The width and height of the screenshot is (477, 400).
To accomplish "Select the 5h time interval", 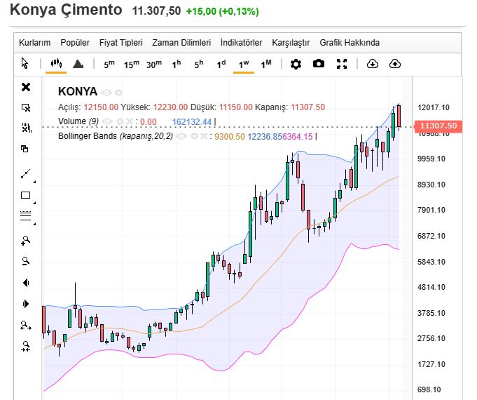I will point(199,64).
